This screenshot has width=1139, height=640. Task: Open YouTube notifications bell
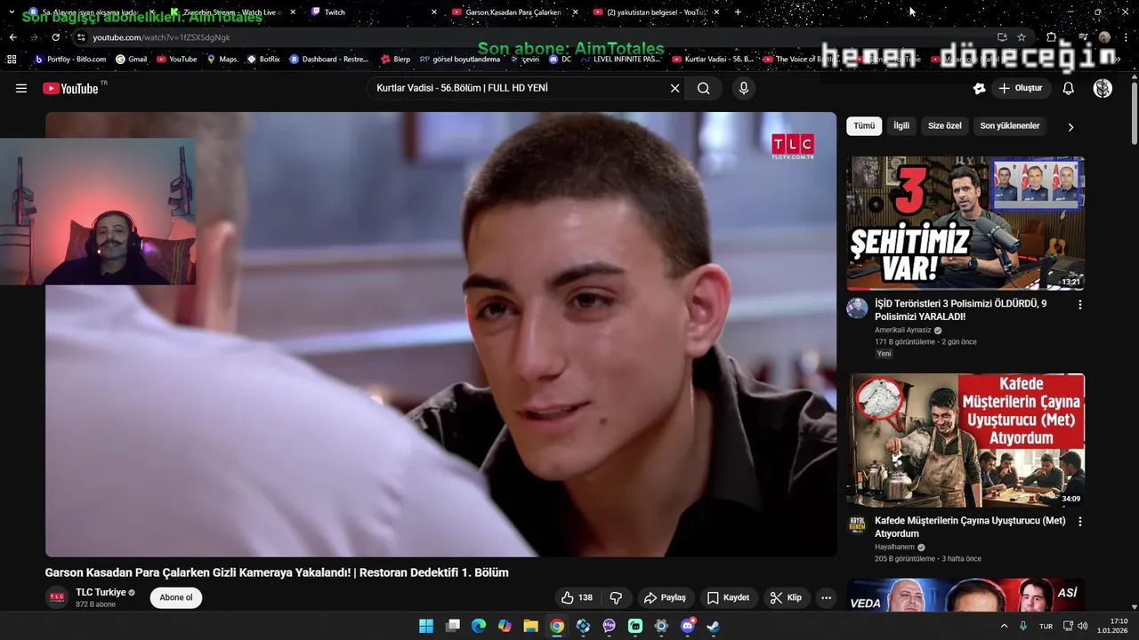pos(1069,88)
